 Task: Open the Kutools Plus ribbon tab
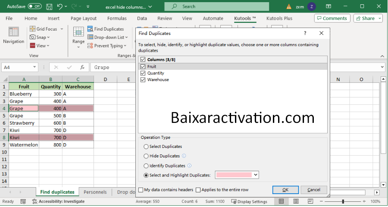click(279, 18)
